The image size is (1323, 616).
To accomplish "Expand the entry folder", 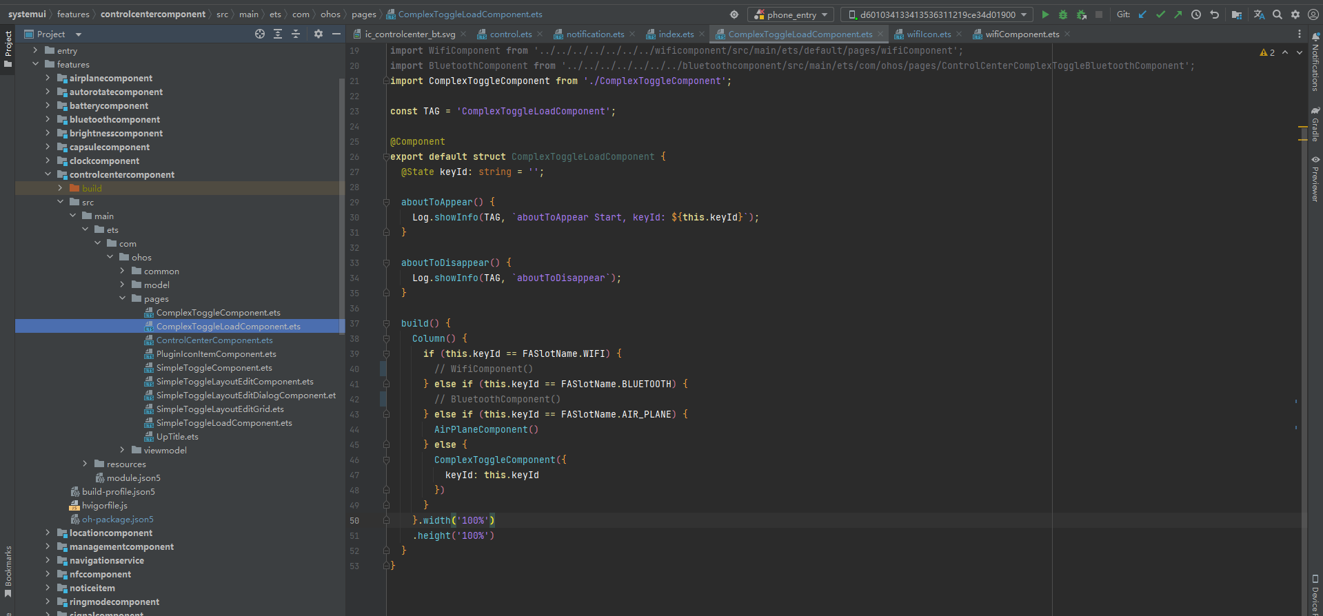I will tap(36, 50).
